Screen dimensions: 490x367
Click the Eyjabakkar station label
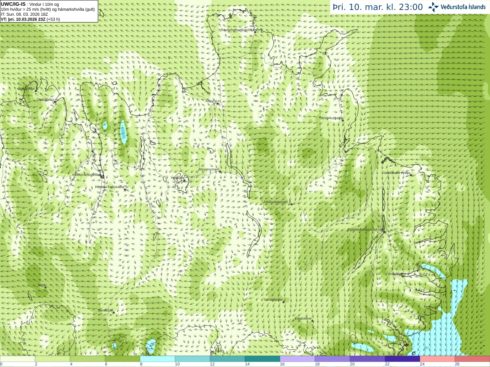[x=304, y=318]
